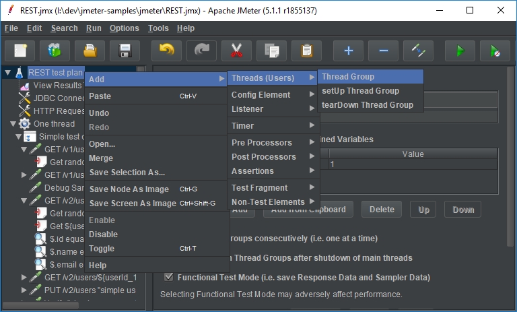
Task: Click Start no pauses icon
Action: [495, 51]
